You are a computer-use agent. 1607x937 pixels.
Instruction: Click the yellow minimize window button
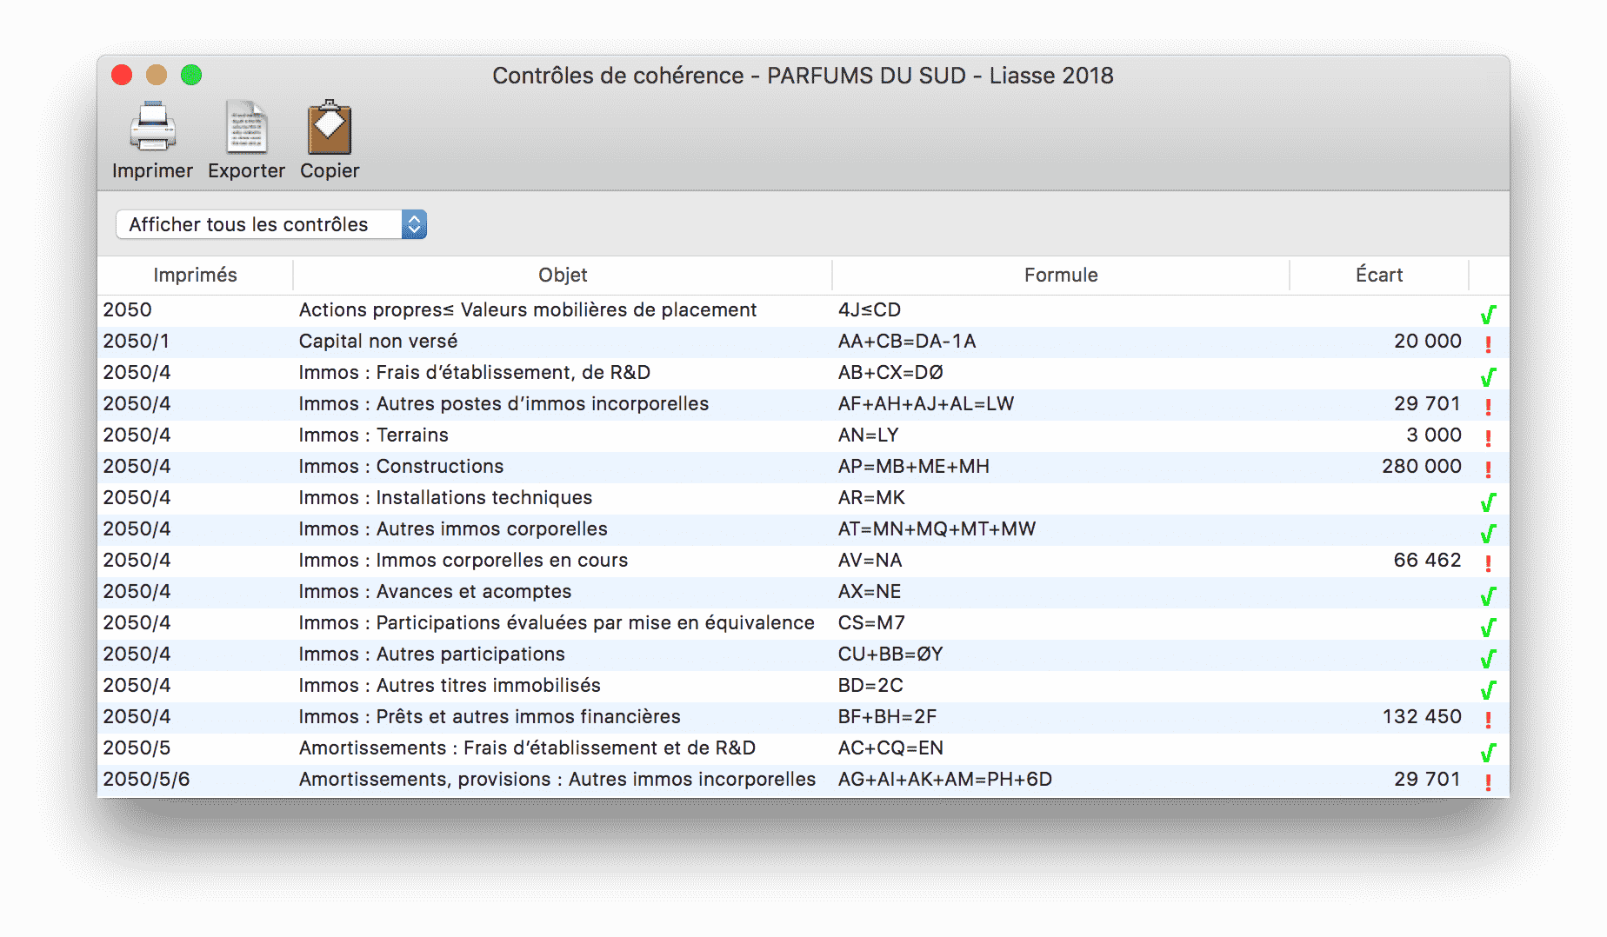click(x=157, y=75)
